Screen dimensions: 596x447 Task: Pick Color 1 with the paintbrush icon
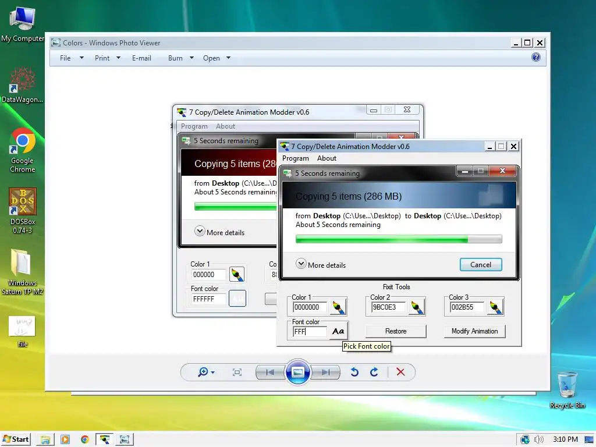338,307
